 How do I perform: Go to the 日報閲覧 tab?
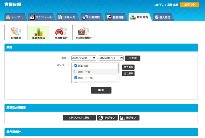(x=92, y=17)
